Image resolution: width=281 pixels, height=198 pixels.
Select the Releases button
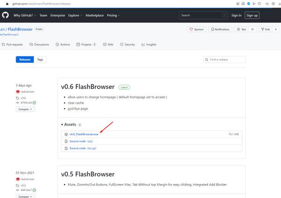[25, 59]
